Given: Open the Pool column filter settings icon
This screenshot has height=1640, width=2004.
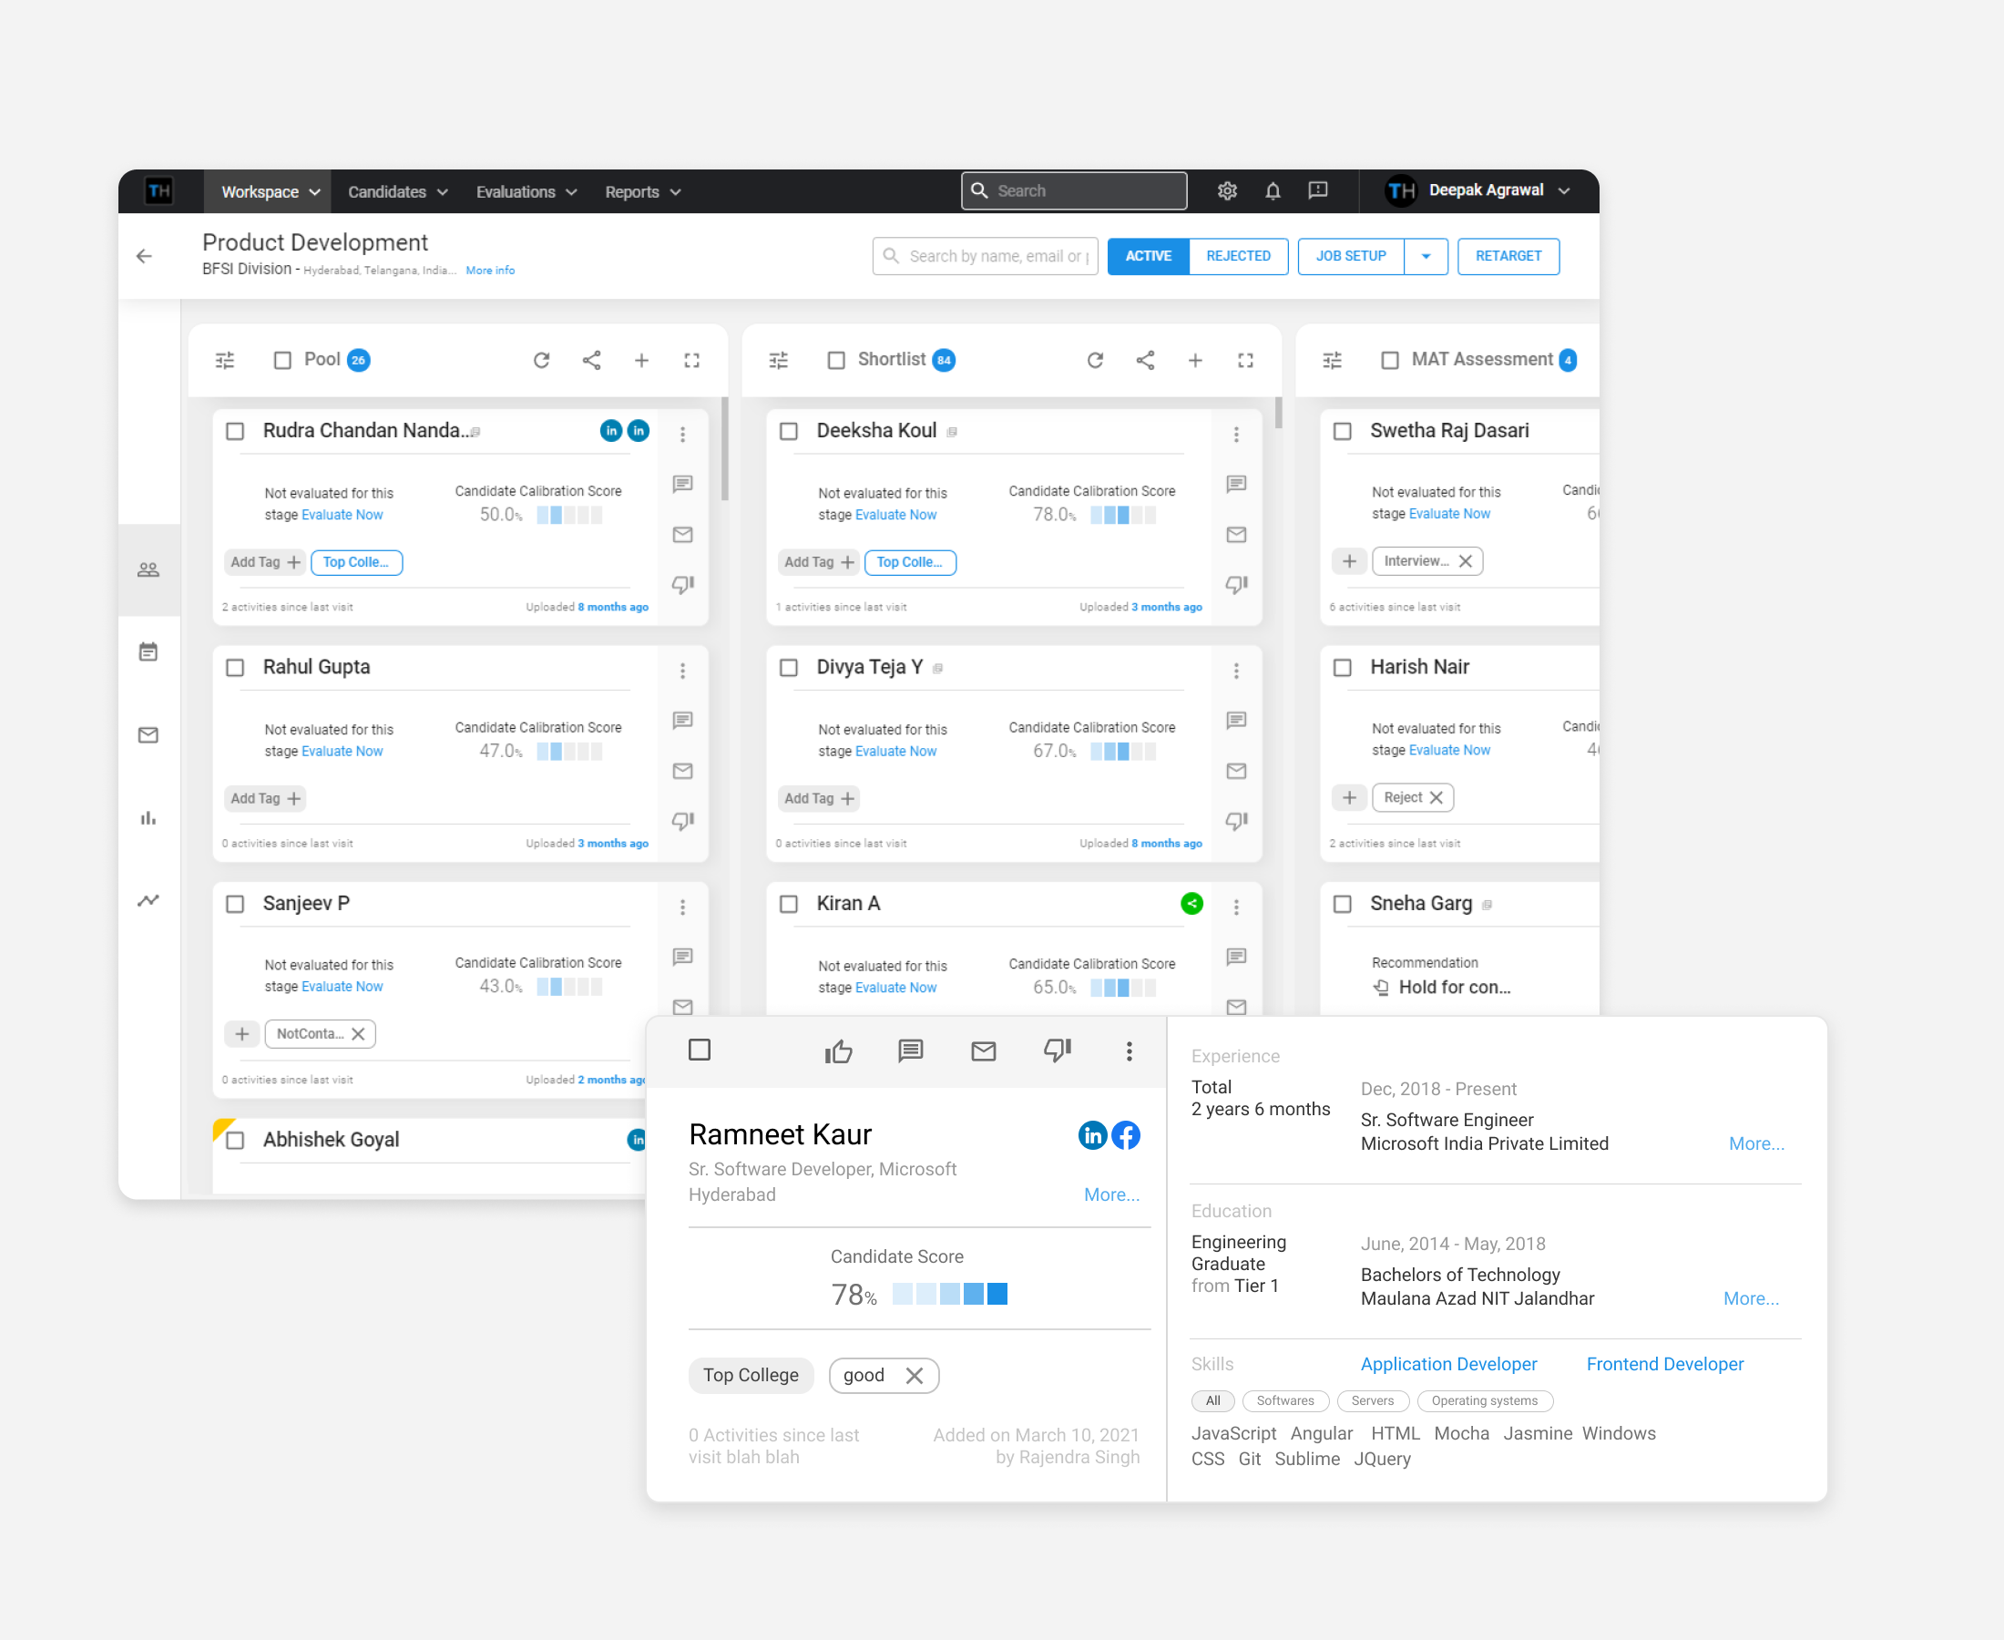Looking at the screenshot, I should click(225, 360).
